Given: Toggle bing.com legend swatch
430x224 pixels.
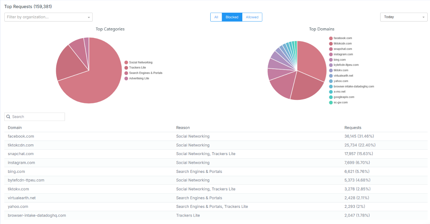Looking at the screenshot, I should point(331,60).
